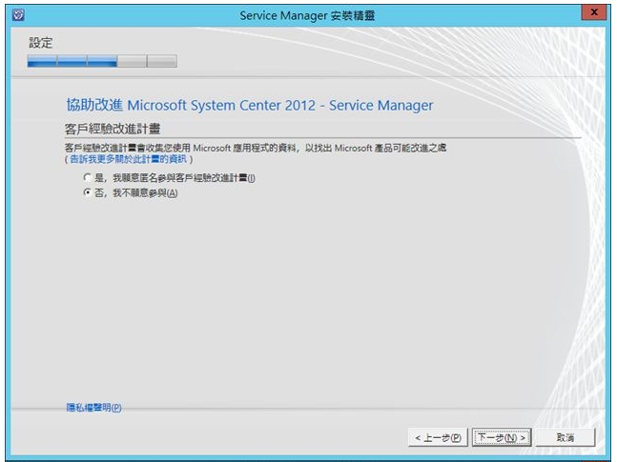Select the radio circle beside 是
Screen dimensions: 617x462
[x=87, y=178]
